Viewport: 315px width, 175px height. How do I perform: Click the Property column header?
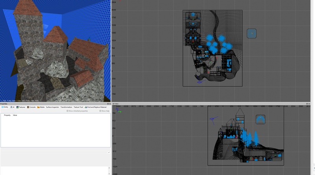[x=7, y=115]
